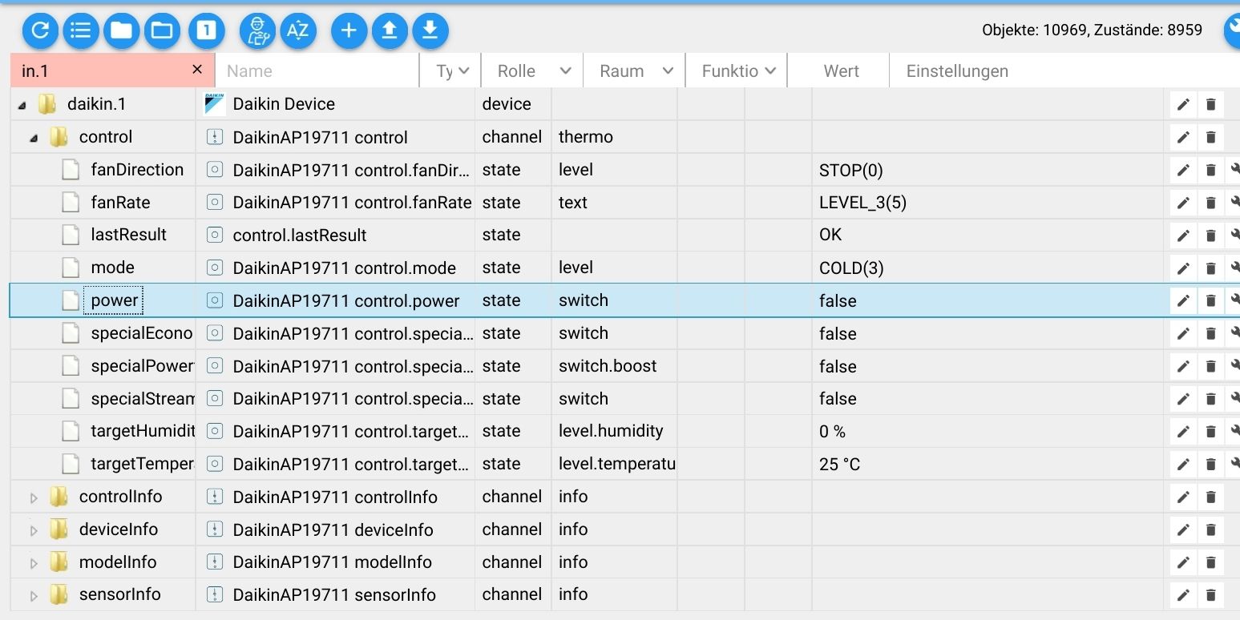Delete the targetTemperature object with the trash icon
Image resolution: width=1240 pixels, height=620 pixels.
[x=1211, y=464]
